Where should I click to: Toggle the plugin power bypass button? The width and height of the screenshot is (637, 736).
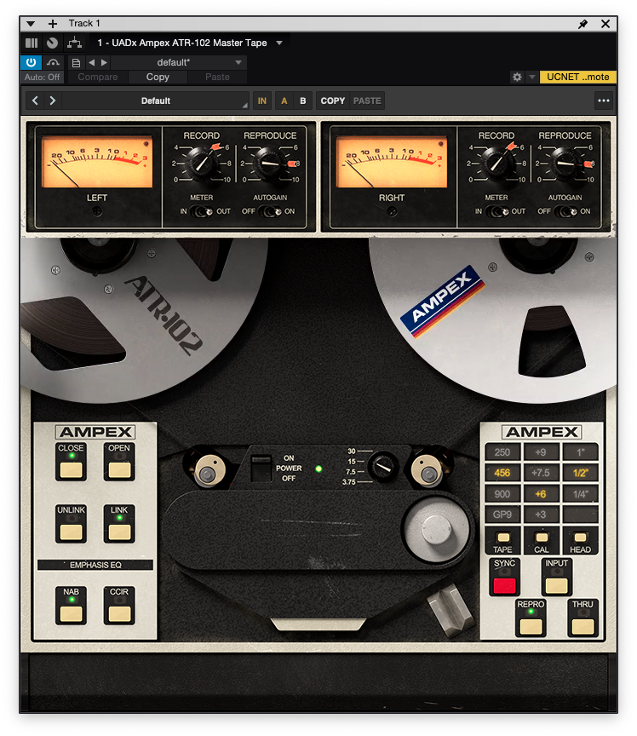[31, 62]
